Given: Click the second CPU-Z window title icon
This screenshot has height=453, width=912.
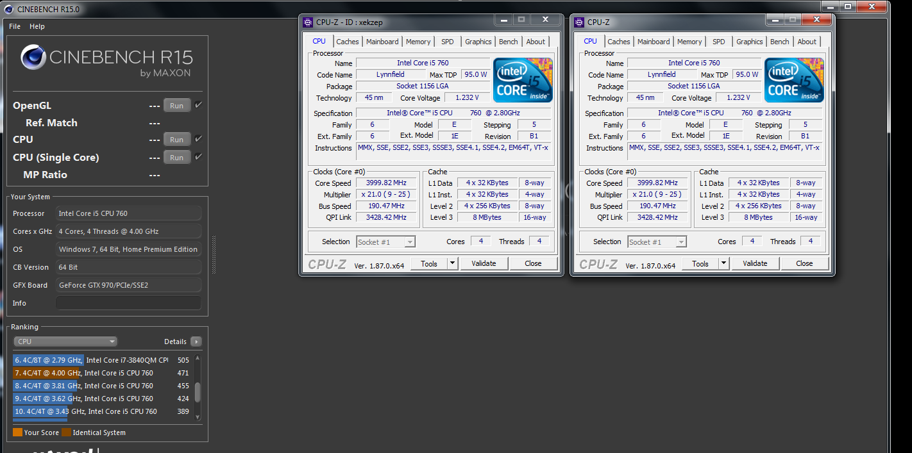Looking at the screenshot, I should tap(579, 22).
